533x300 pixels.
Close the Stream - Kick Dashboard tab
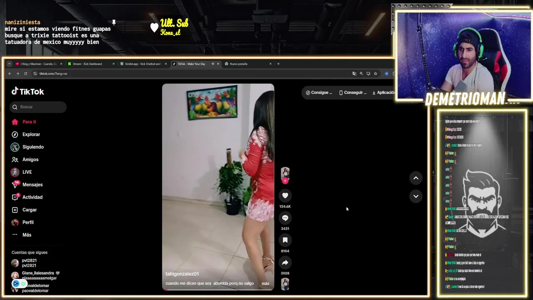click(113, 64)
